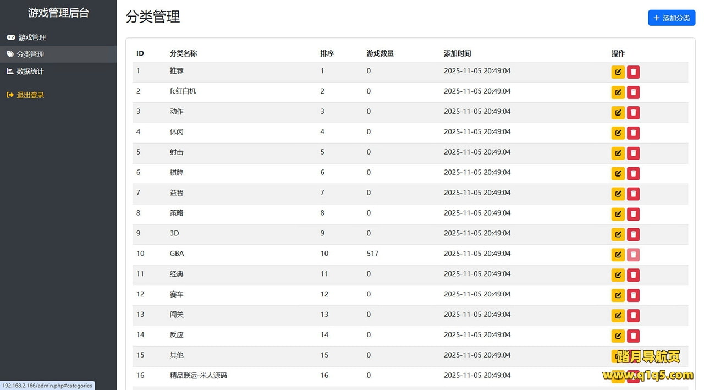The width and height of the screenshot is (704, 390).
Task: Select 分类管理 sidebar menu item
Action: click(30, 54)
